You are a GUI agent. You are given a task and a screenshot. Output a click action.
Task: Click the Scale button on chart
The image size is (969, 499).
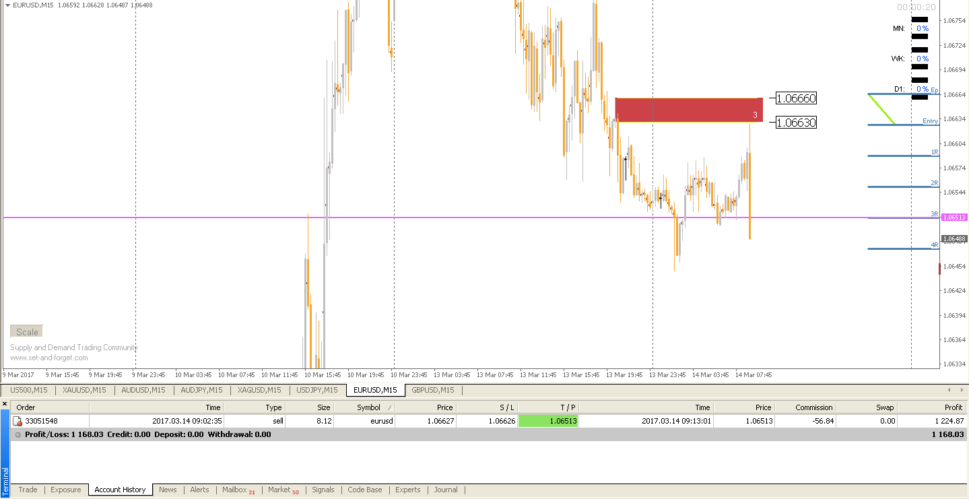[27, 332]
